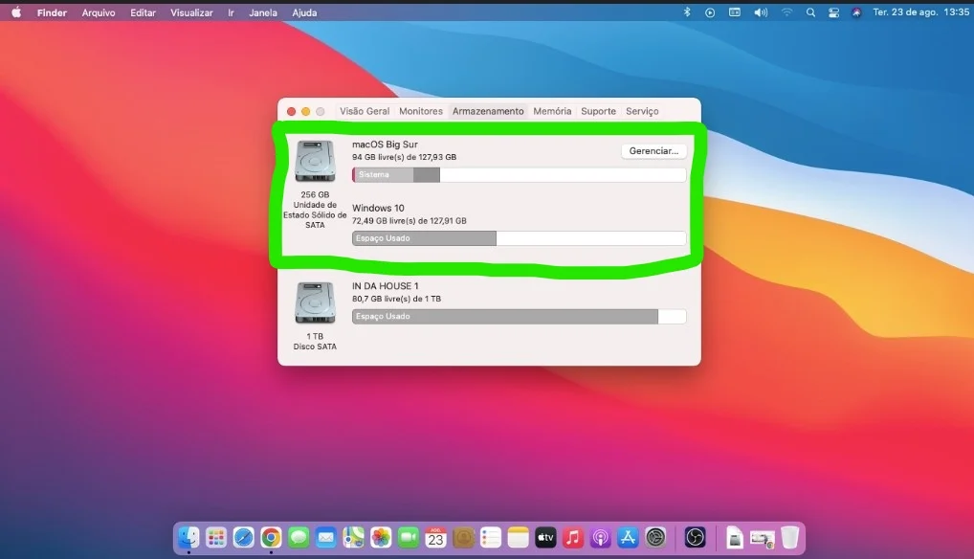Open Maps from the dock
Image resolution: width=974 pixels, height=559 pixels.
[x=353, y=537]
